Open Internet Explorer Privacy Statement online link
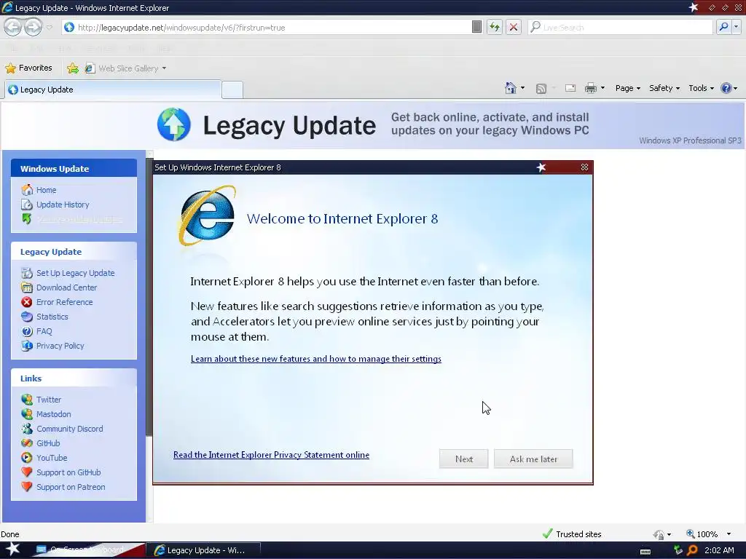The image size is (746, 559). (271, 455)
